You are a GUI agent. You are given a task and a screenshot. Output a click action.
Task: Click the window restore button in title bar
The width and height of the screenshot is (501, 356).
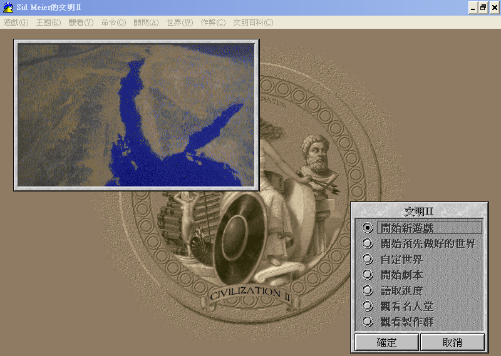[483, 8]
